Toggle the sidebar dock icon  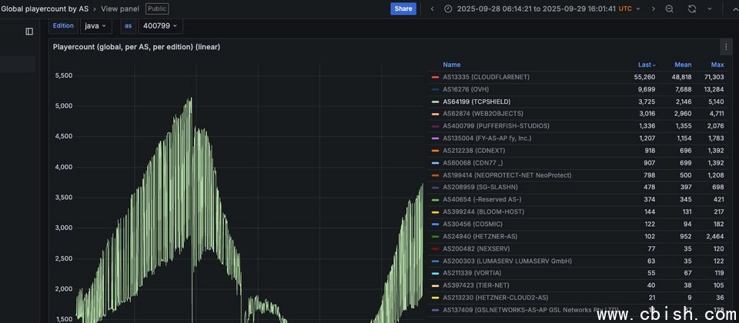tap(29, 32)
